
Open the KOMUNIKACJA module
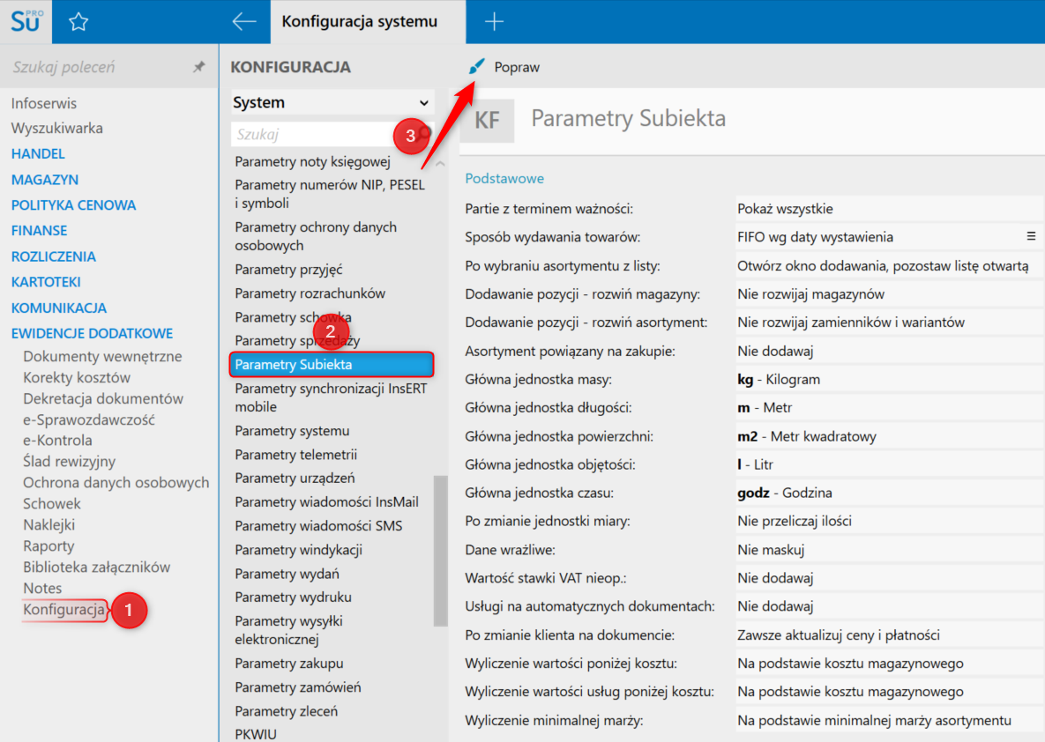coord(59,308)
